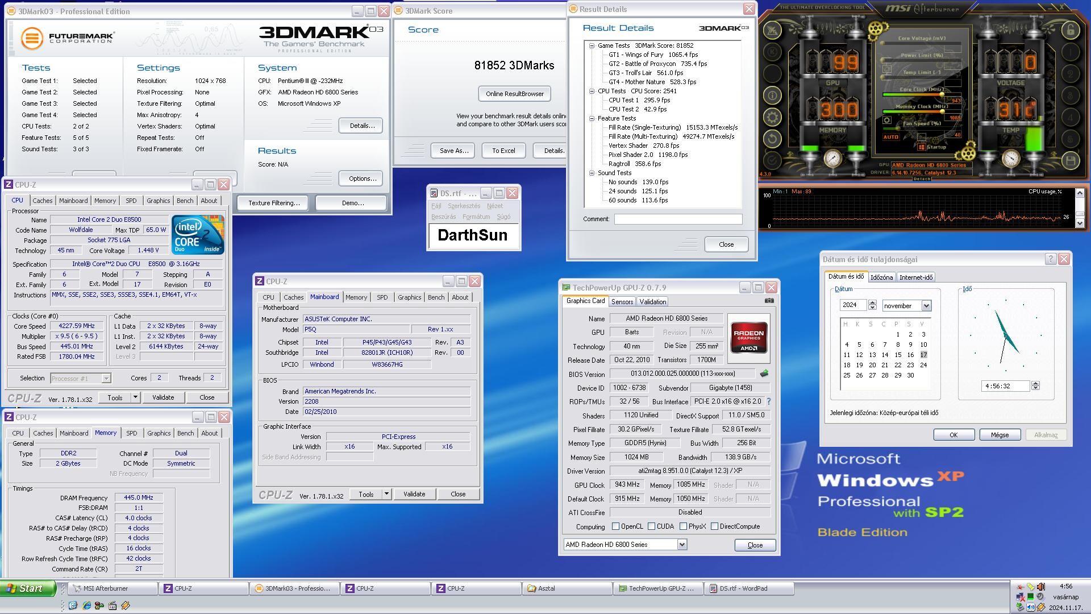Click scroll-down arrow of Afterburner CPU usage graph
1091x614 pixels.
(1080, 223)
